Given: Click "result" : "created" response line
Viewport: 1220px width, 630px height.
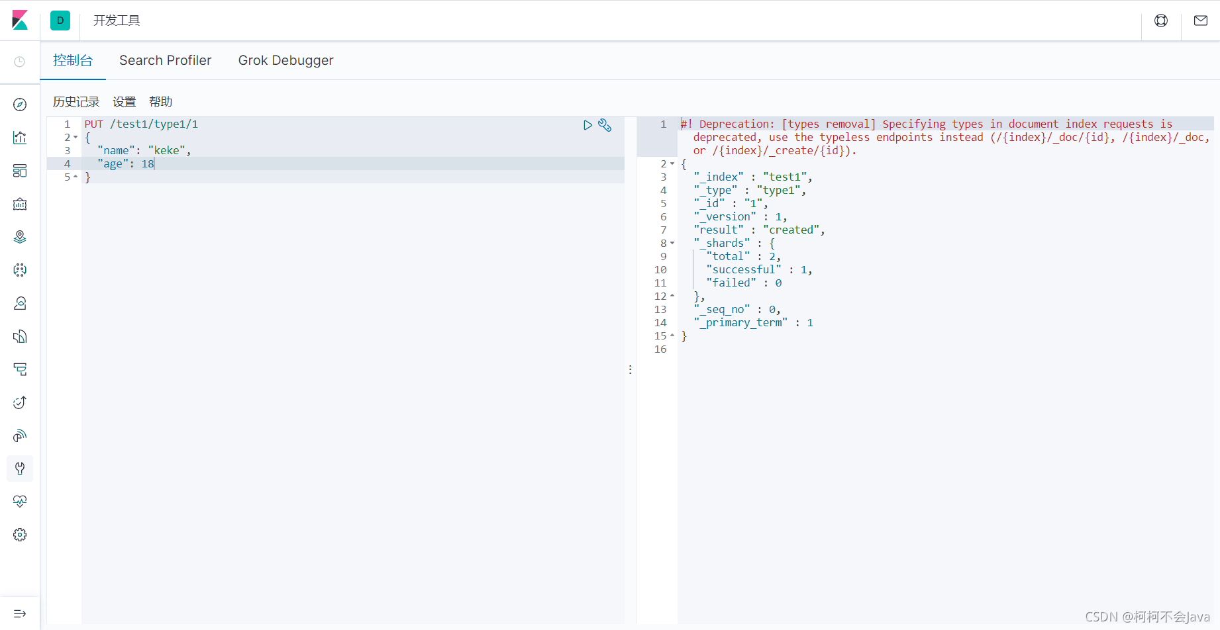Looking at the screenshot, I should 760,230.
